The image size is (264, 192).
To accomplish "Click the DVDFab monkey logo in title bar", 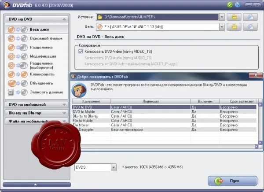I will pyautogui.click(x=7, y=5).
